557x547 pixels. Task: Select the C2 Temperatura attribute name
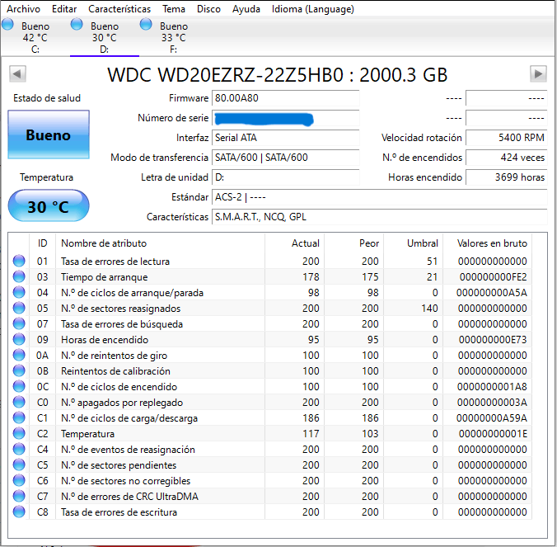[87, 434]
